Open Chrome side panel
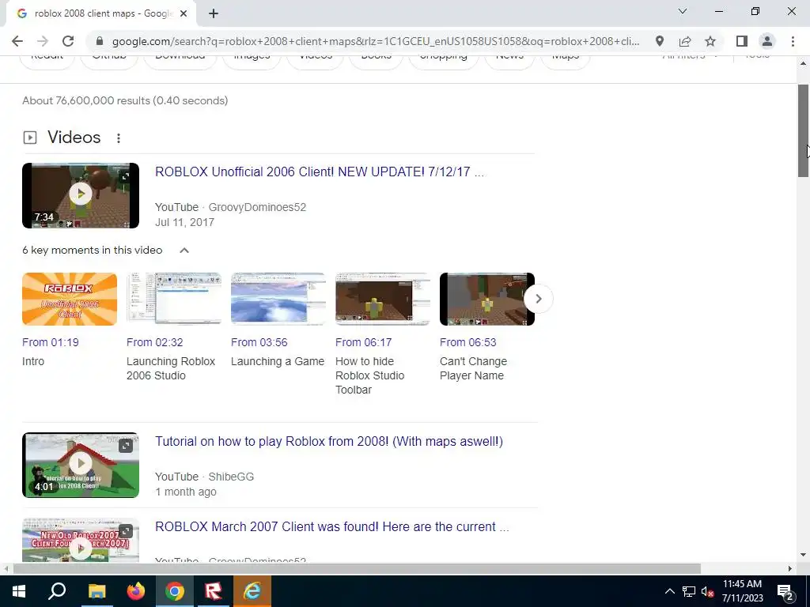The width and height of the screenshot is (810, 607). point(742,41)
